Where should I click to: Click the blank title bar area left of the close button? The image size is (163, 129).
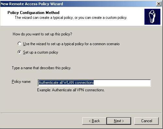(110, 4)
